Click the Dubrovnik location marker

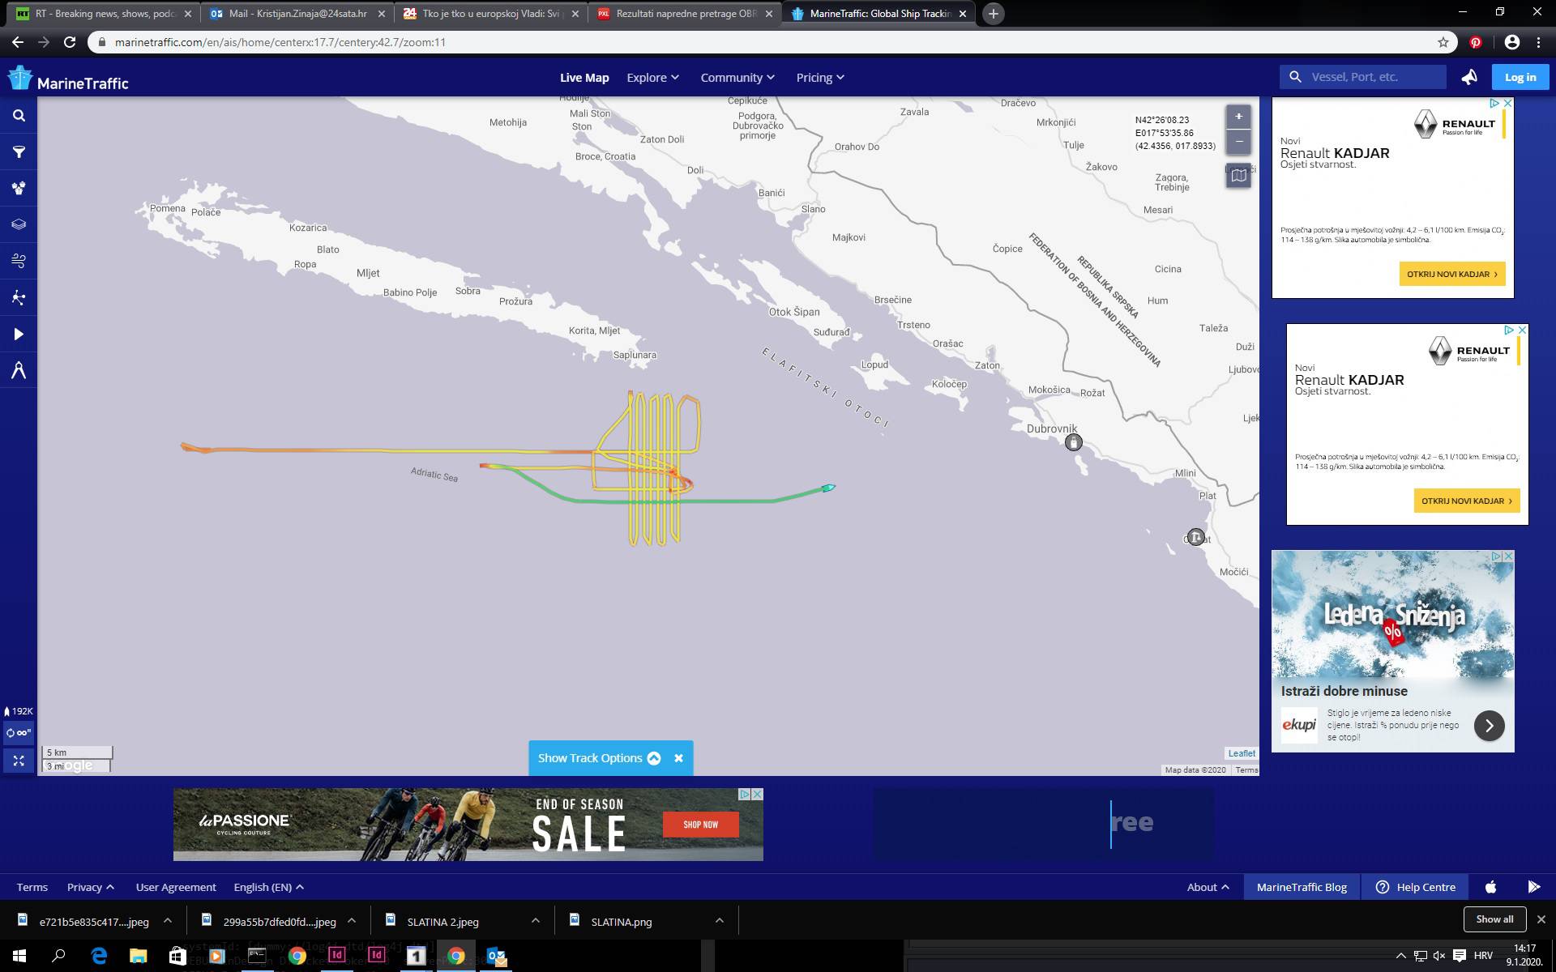1072,440
